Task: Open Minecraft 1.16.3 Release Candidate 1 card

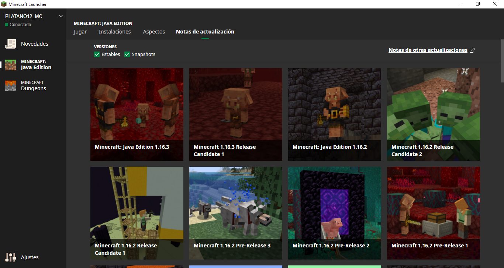Action: pyautogui.click(x=236, y=114)
